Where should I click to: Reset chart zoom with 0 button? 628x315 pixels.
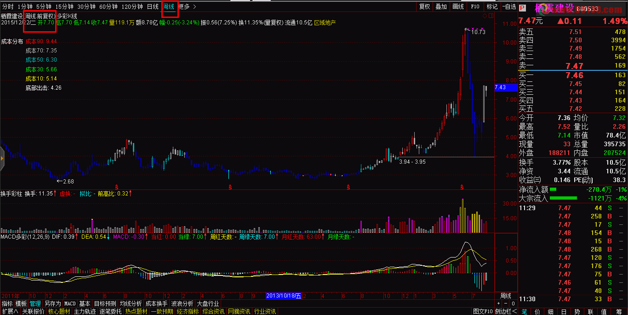pos(513,304)
